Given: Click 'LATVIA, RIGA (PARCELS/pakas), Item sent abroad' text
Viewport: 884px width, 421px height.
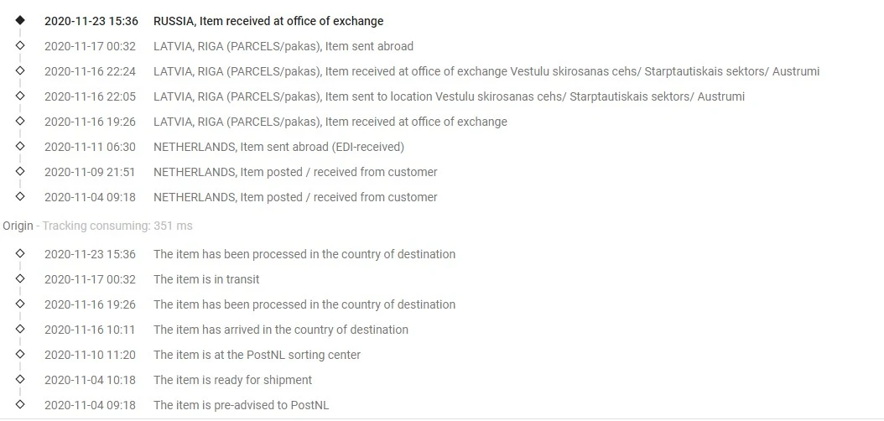Looking at the screenshot, I should pos(283,46).
